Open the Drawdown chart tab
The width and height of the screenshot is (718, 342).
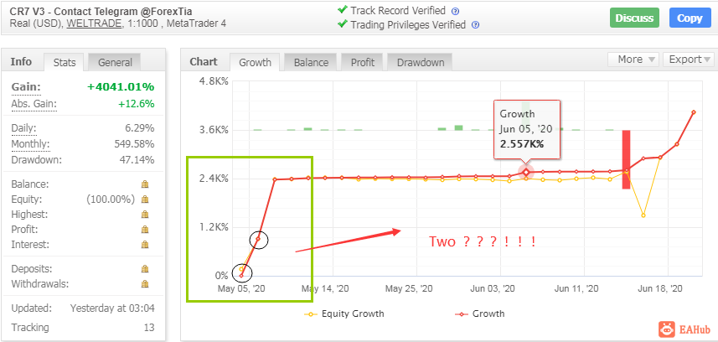pos(421,62)
